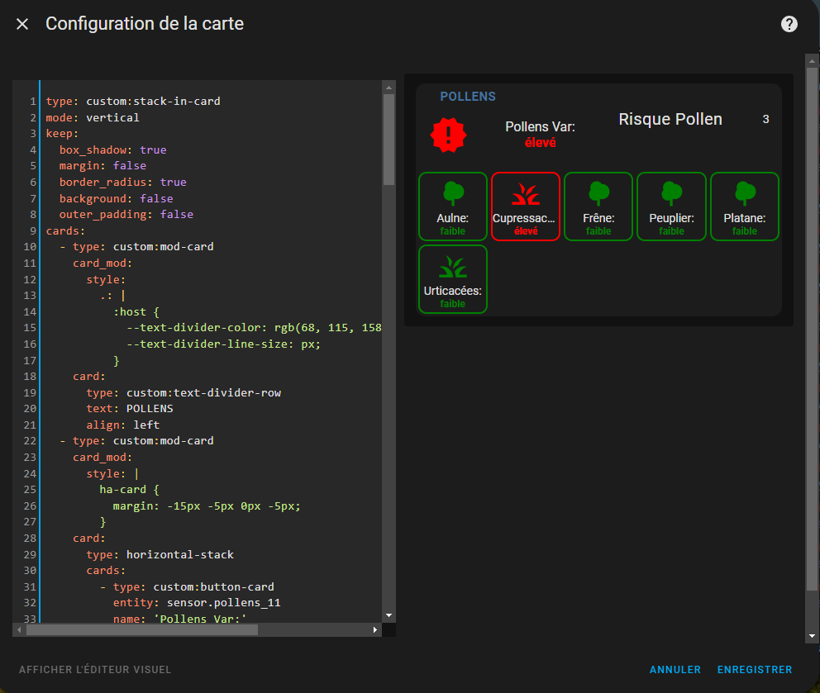This screenshot has width=820, height=693.
Task: Select the red Cupressacées grass icon
Action: point(525,194)
